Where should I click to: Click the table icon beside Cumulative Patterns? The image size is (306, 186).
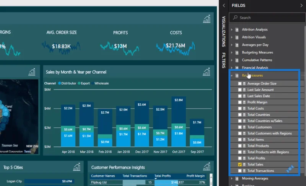[x=237, y=60]
